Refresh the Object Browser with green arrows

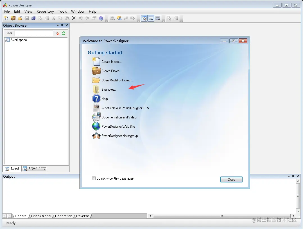pyautogui.click(x=64, y=33)
